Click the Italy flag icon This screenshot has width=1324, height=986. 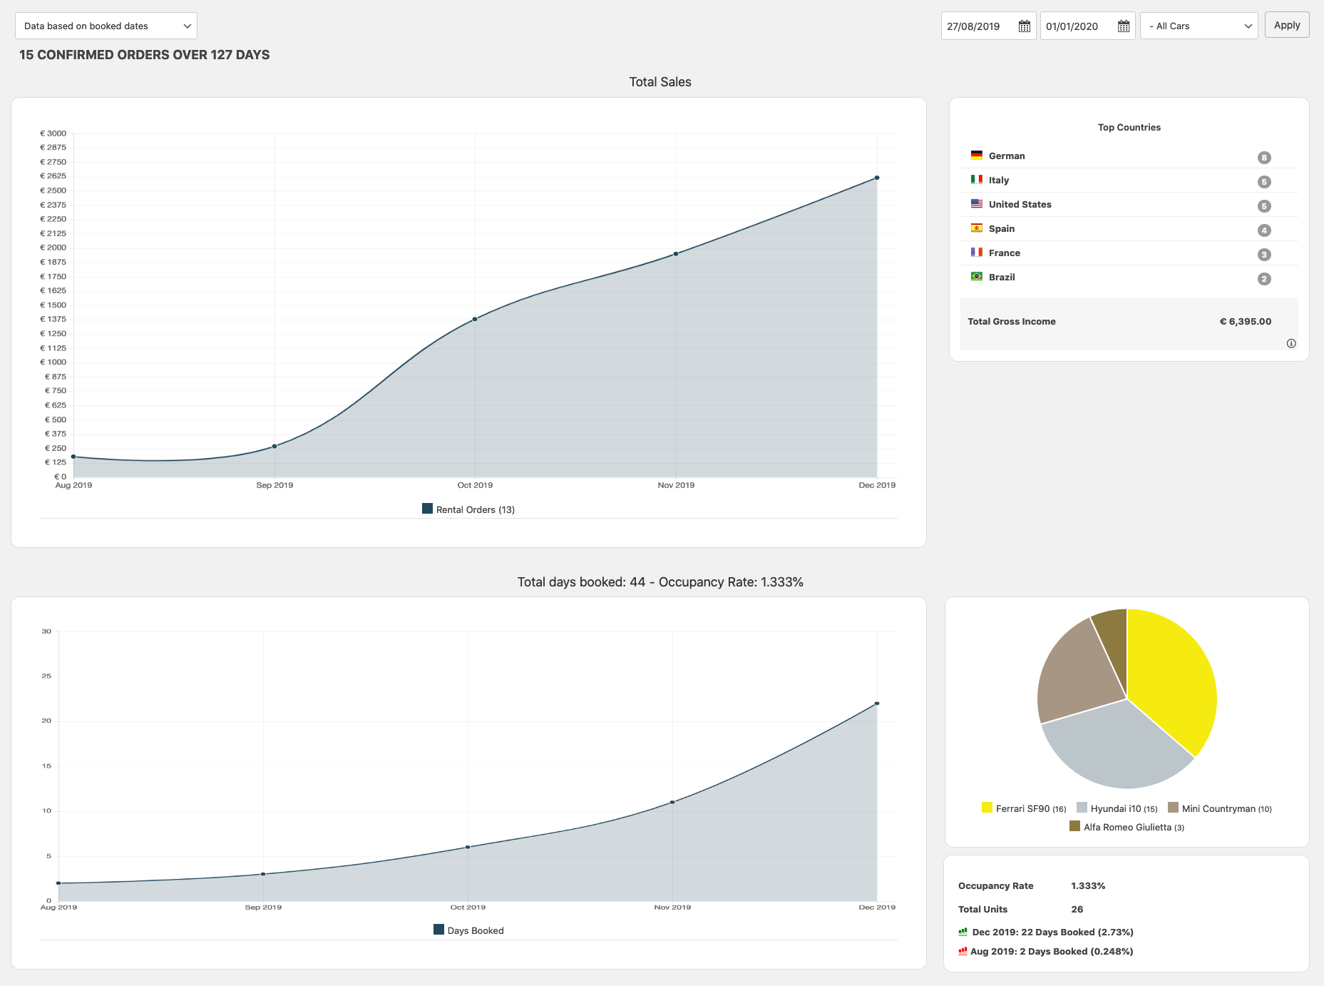point(976,180)
